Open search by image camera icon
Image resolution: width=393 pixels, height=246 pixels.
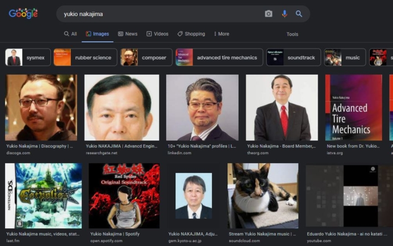pyautogui.click(x=268, y=14)
